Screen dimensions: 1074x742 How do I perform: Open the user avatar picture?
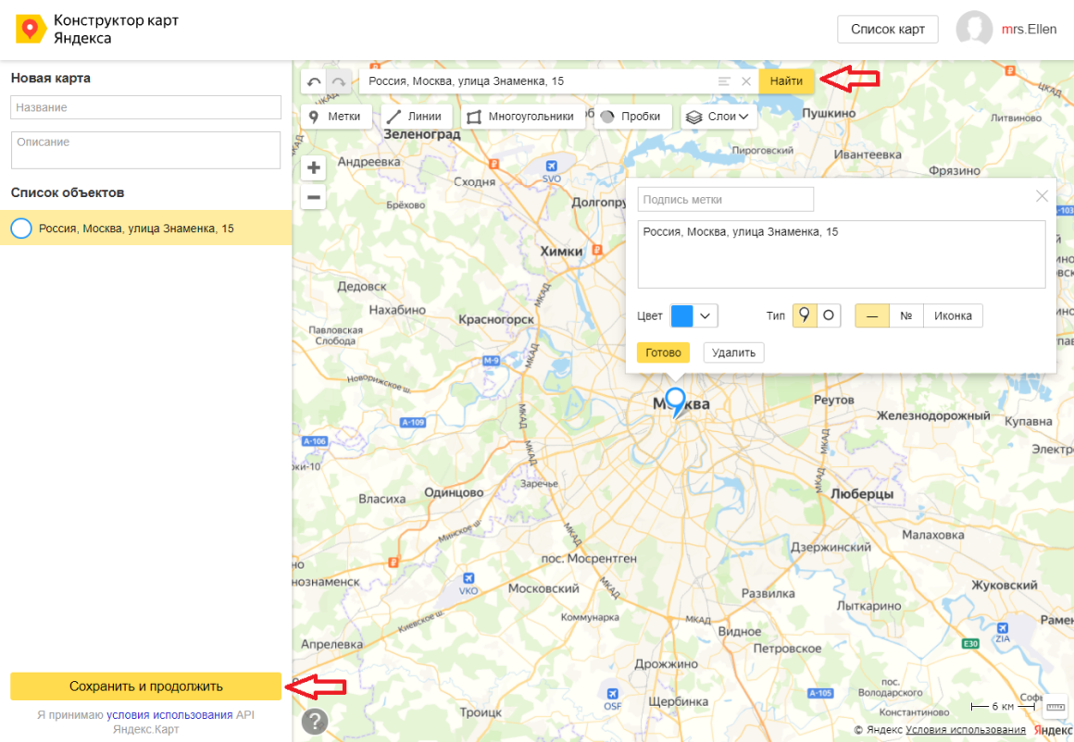[974, 29]
